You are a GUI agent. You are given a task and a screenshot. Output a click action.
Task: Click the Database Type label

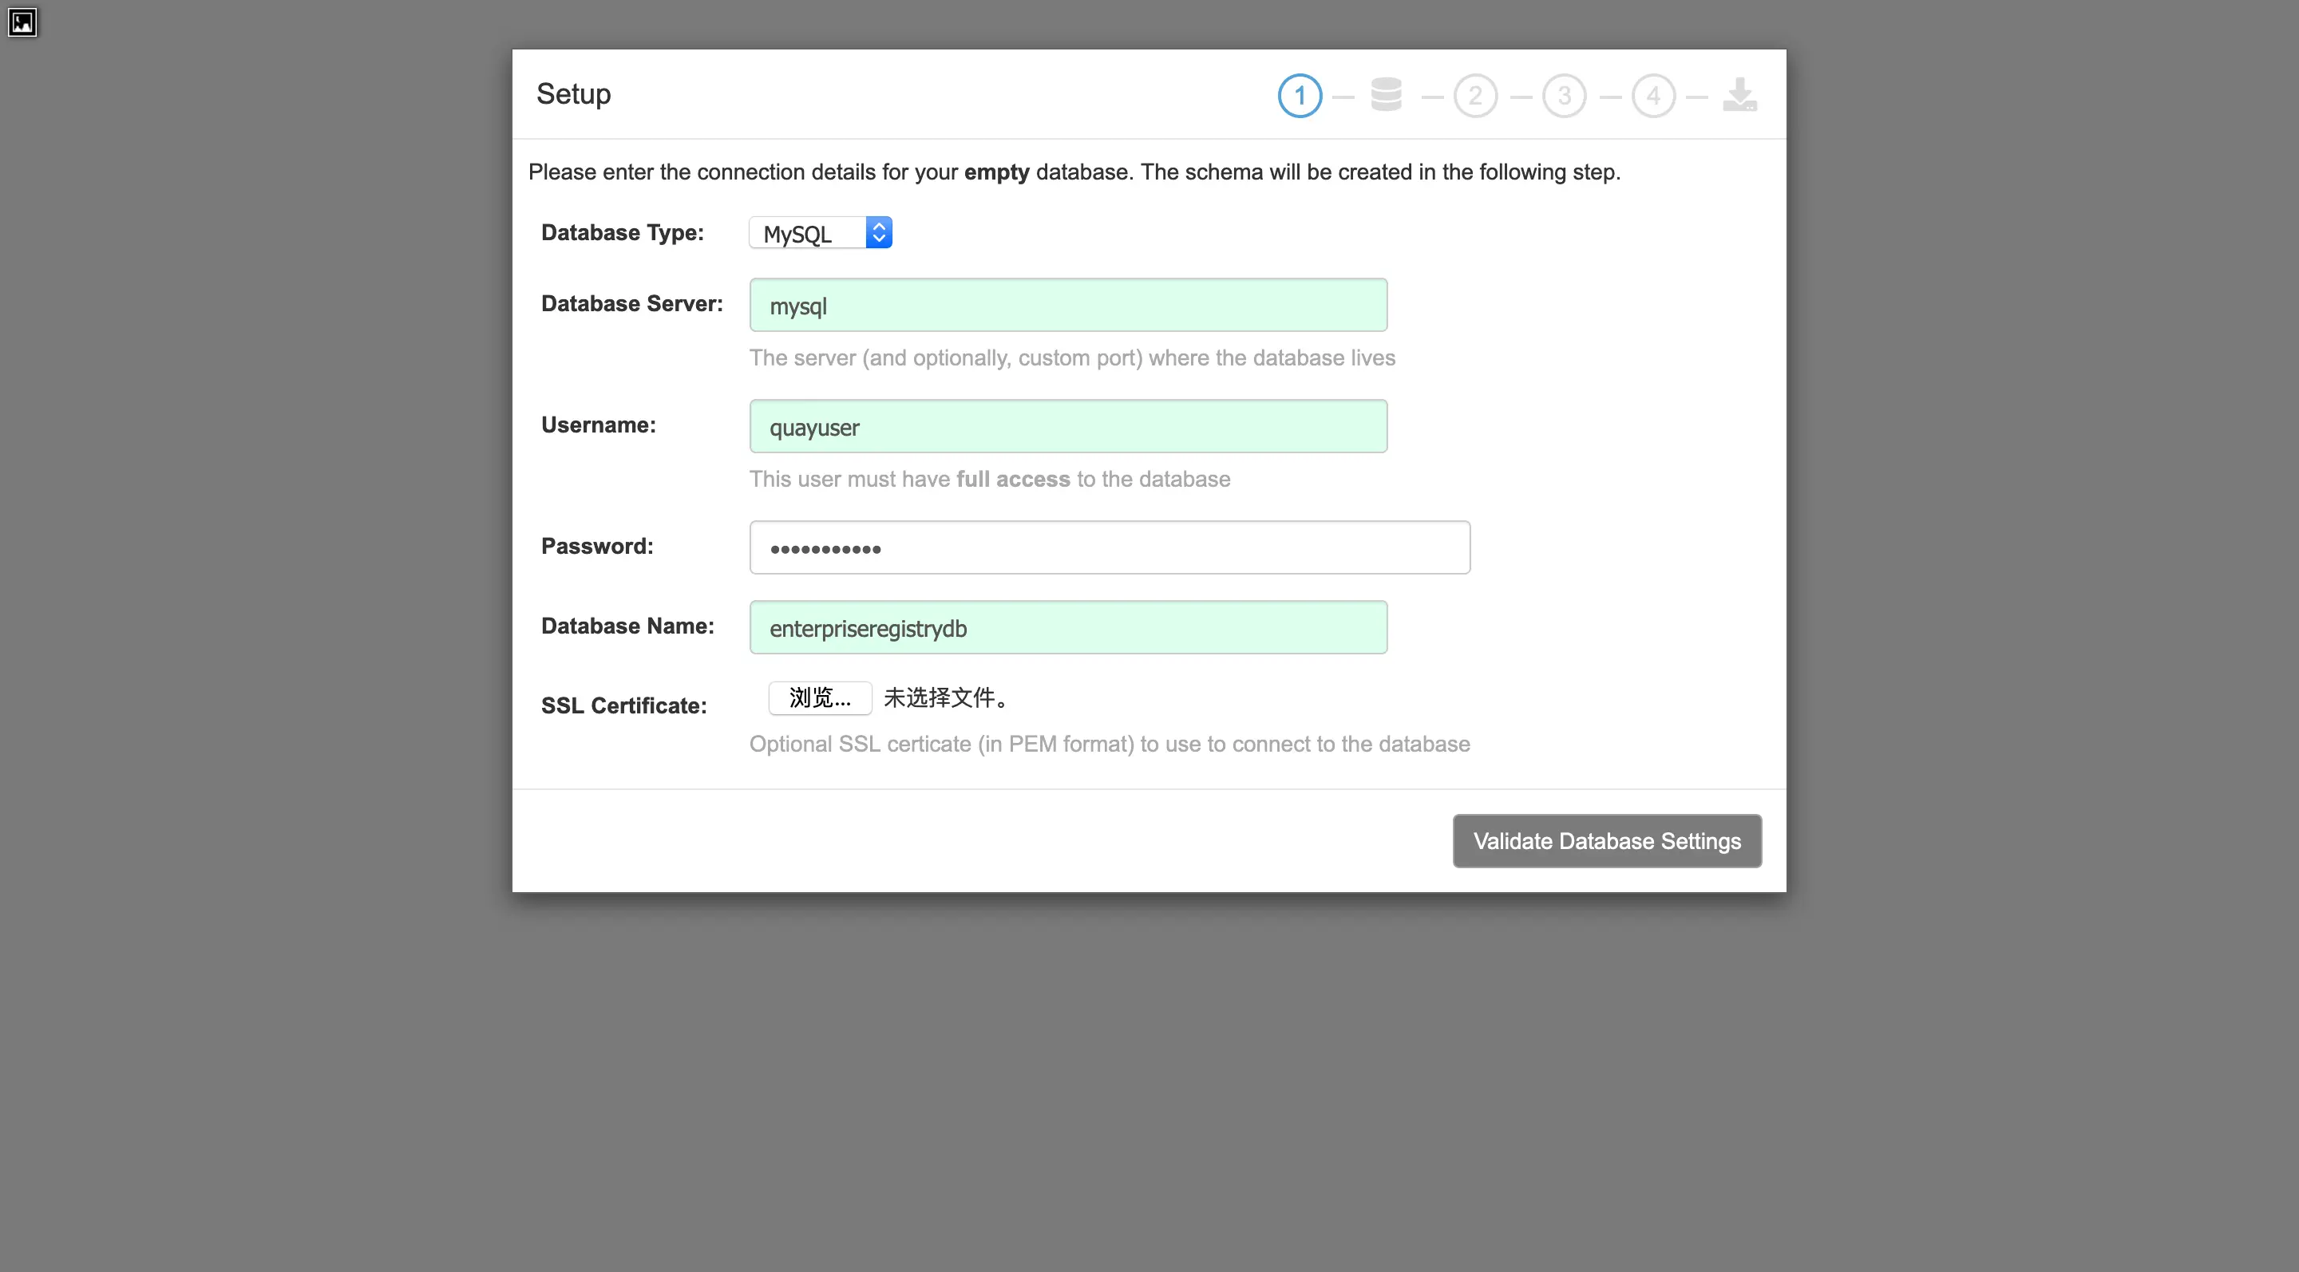(622, 233)
